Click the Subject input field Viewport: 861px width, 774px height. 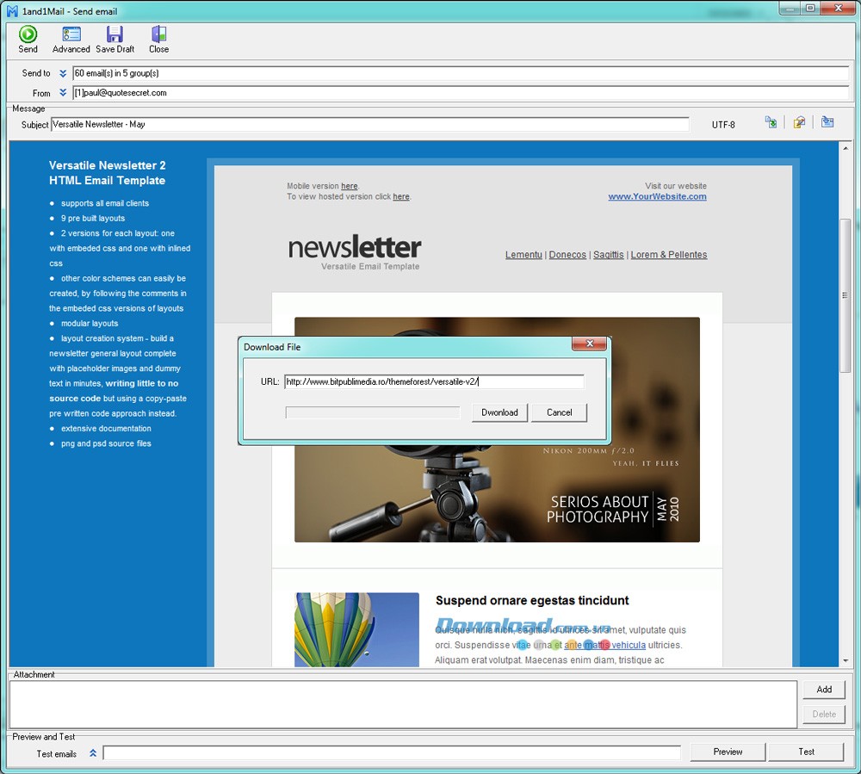370,125
